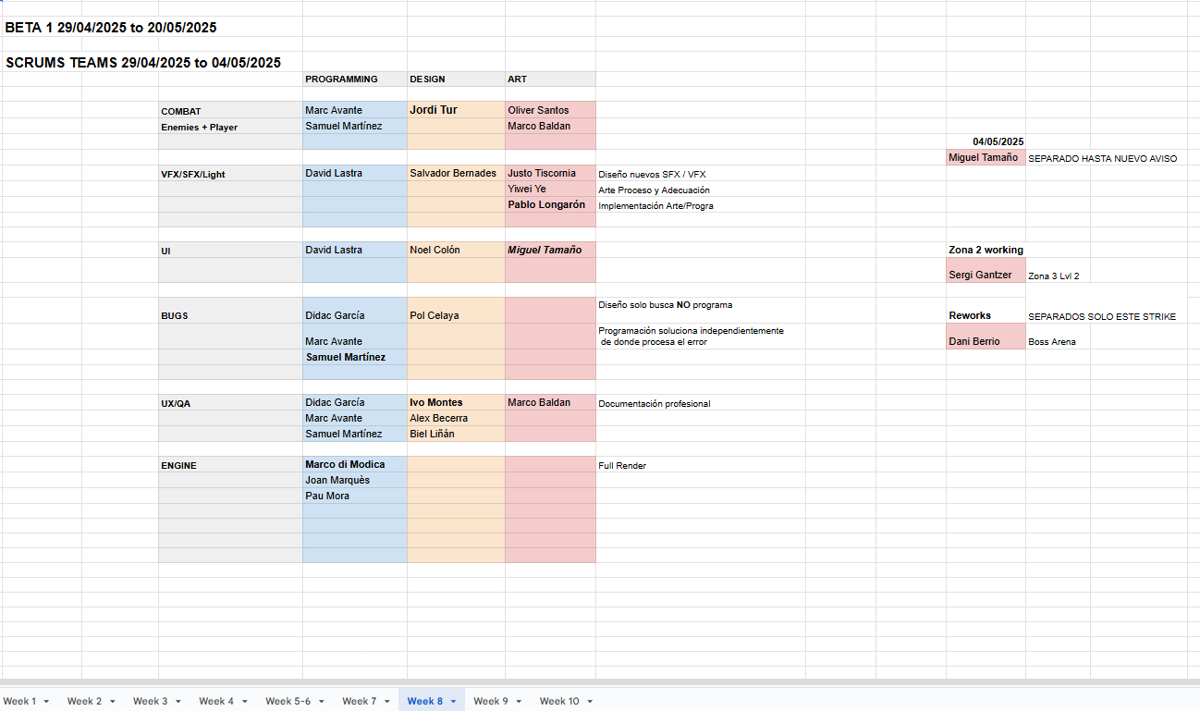Select the Week 10 sheet tab

558,701
